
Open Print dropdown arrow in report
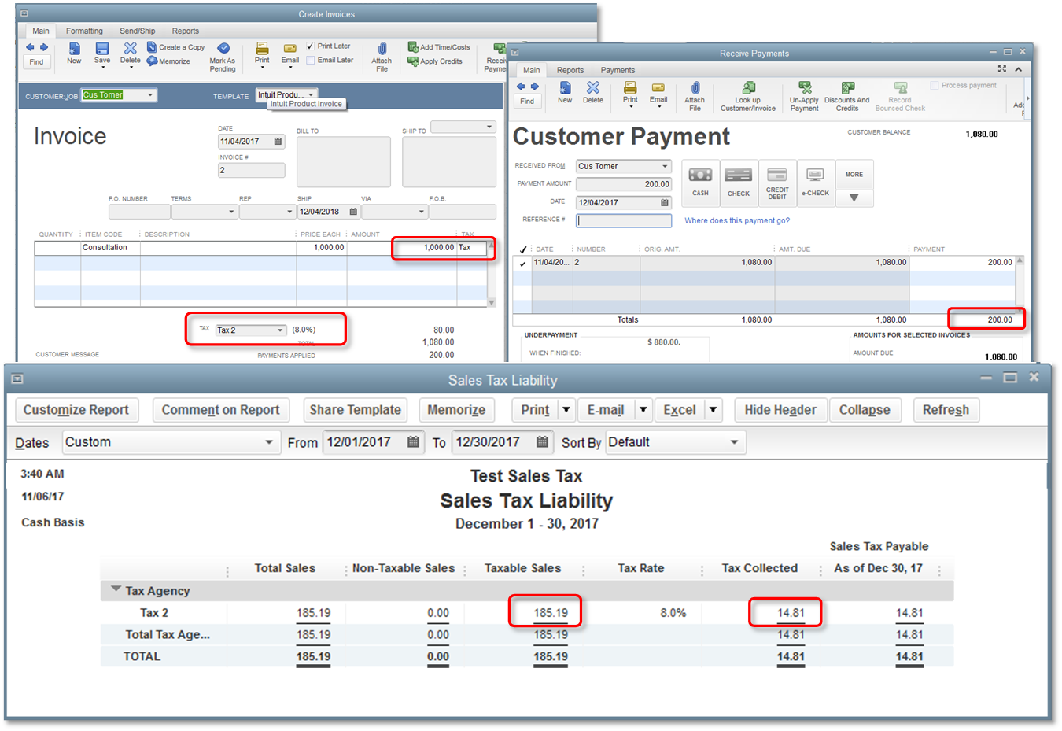[x=566, y=410]
